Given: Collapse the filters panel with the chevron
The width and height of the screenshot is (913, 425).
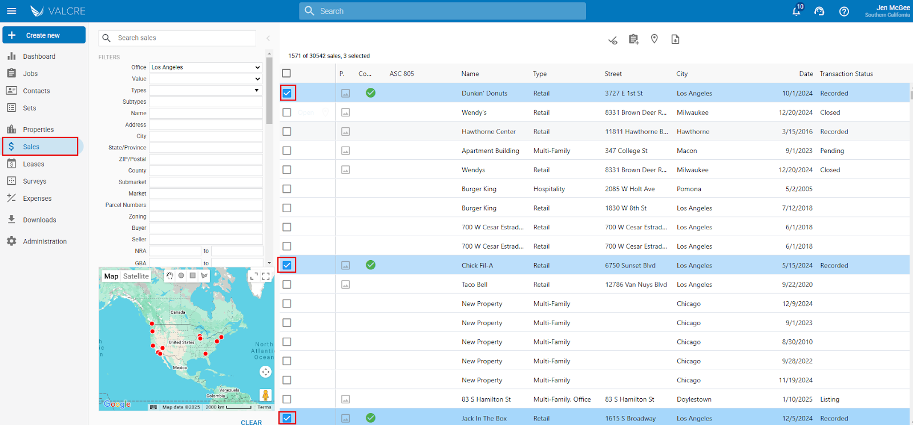Looking at the screenshot, I should click(268, 38).
